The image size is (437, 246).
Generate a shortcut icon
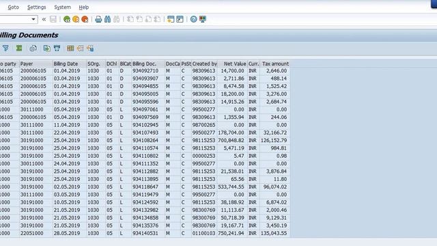pyautogui.click(x=180, y=19)
